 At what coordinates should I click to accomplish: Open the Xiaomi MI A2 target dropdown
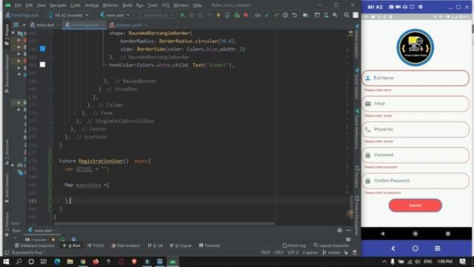(x=156, y=15)
